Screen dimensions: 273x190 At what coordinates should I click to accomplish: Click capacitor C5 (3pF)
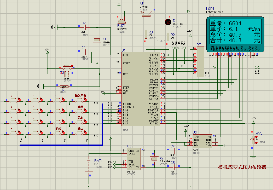click(x=173, y=167)
